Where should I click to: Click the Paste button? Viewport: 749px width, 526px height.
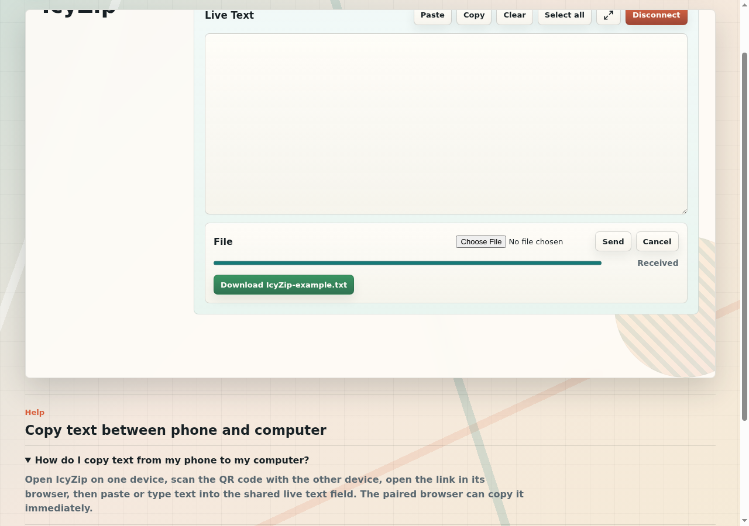[x=432, y=15]
